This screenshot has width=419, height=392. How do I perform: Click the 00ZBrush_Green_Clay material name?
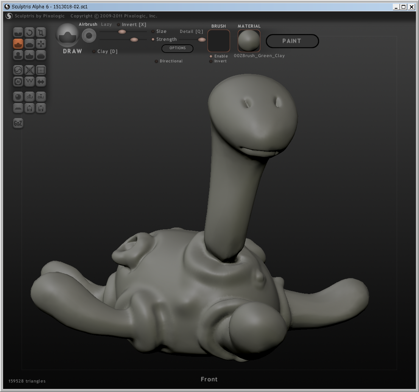click(x=259, y=56)
